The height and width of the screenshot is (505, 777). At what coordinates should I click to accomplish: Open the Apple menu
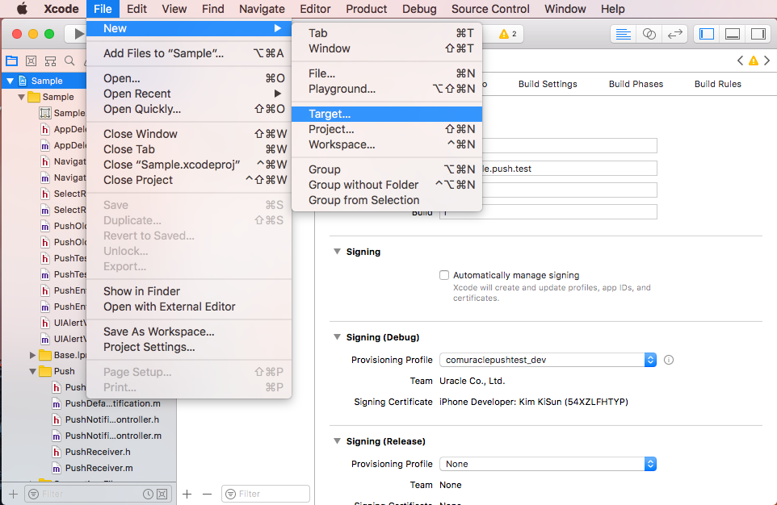point(22,8)
